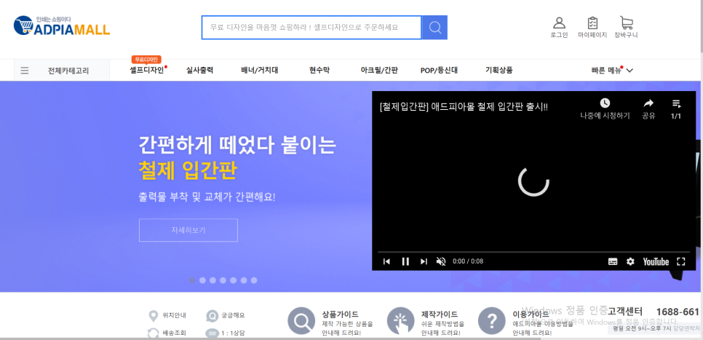Toggle video subtitles

pyautogui.click(x=613, y=261)
